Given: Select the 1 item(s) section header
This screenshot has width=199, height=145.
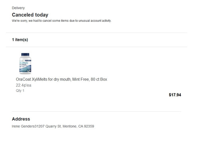Looking at the screenshot, I should 20,40.
